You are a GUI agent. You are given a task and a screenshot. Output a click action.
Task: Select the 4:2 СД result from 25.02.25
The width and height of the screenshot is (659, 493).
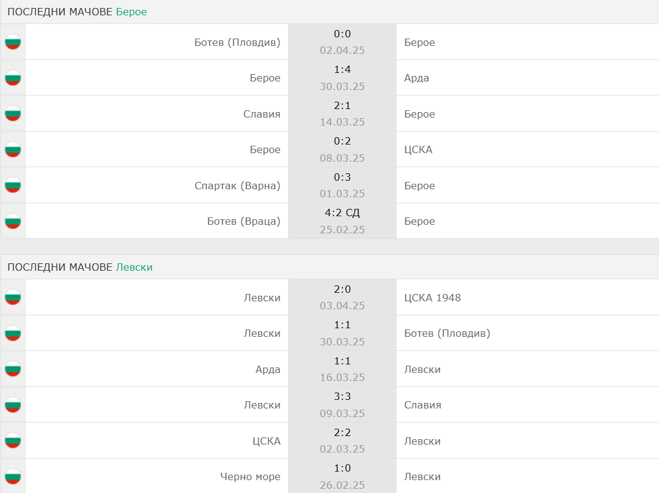tap(342, 213)
